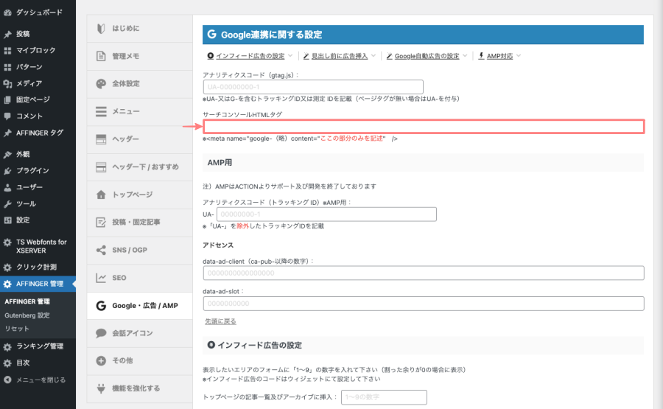Click the メディア media icon
The width and height of the screenshot is (663, 409).
coord(7,84)
